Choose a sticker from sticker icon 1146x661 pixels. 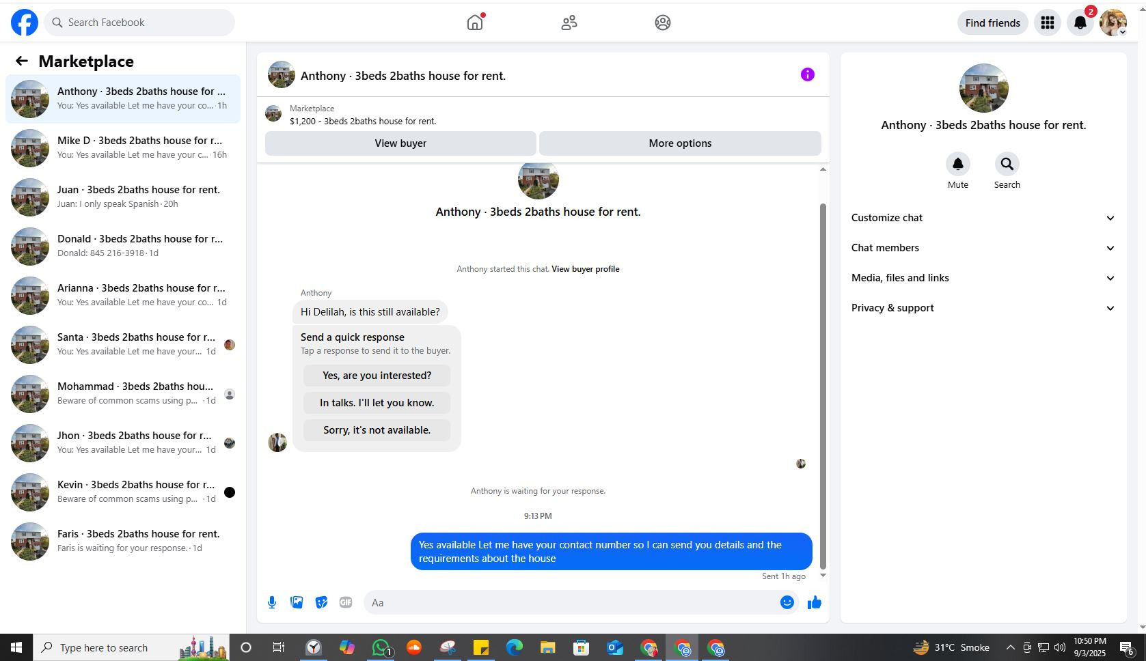(321, 602)
